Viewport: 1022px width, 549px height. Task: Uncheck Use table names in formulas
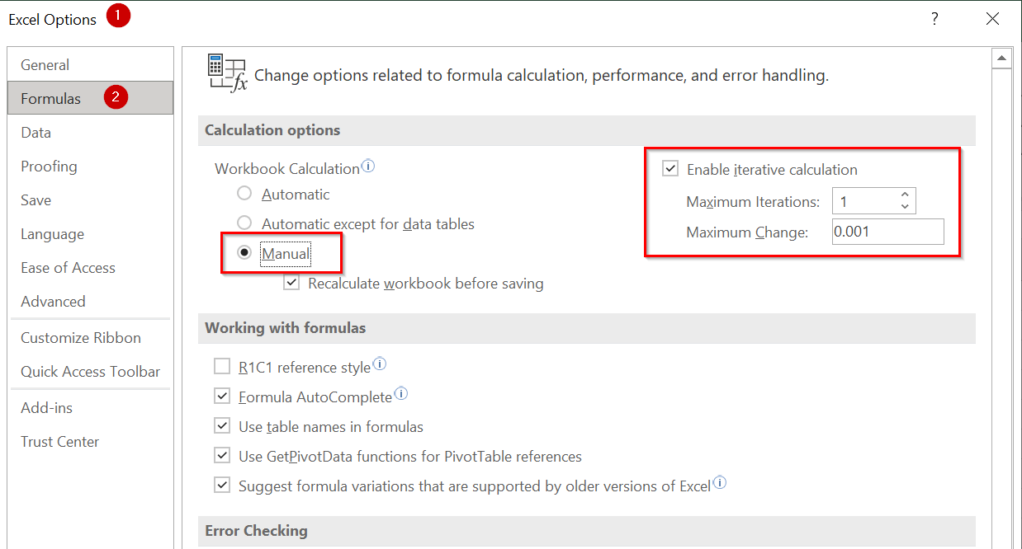coord(222,425)
